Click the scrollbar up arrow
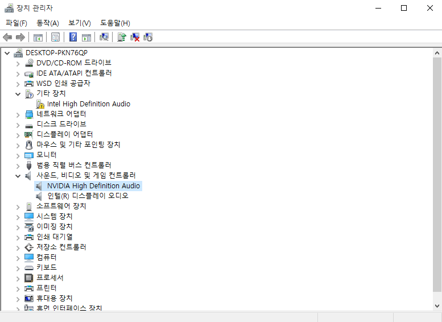The height and width of the screenshot is (322, 442). click(437, 53)
